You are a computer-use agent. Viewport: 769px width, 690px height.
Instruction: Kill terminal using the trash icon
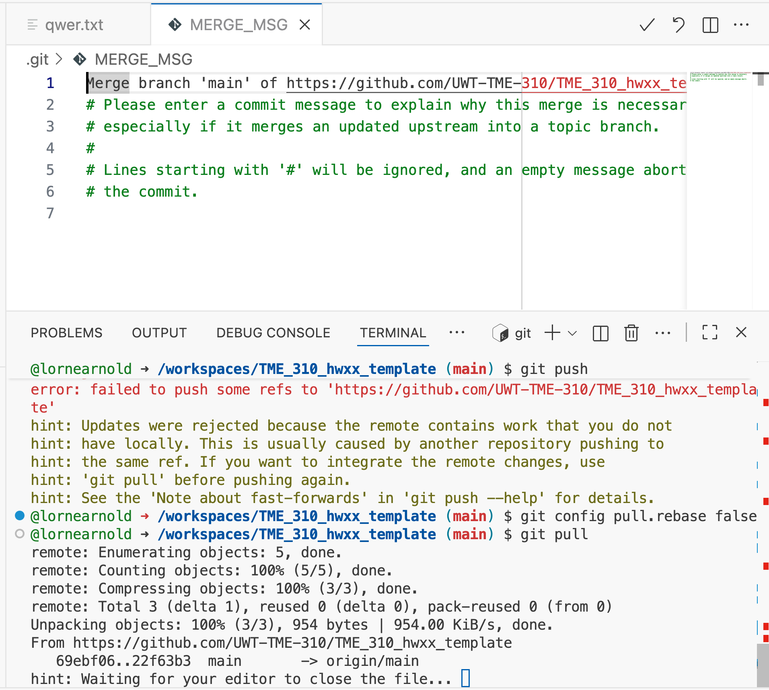click(x=631, y=333)
